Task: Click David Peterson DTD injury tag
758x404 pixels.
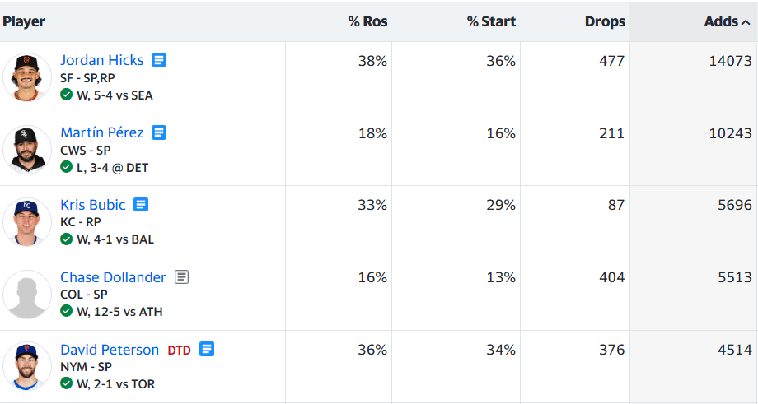Action: [x=180, y=351]
